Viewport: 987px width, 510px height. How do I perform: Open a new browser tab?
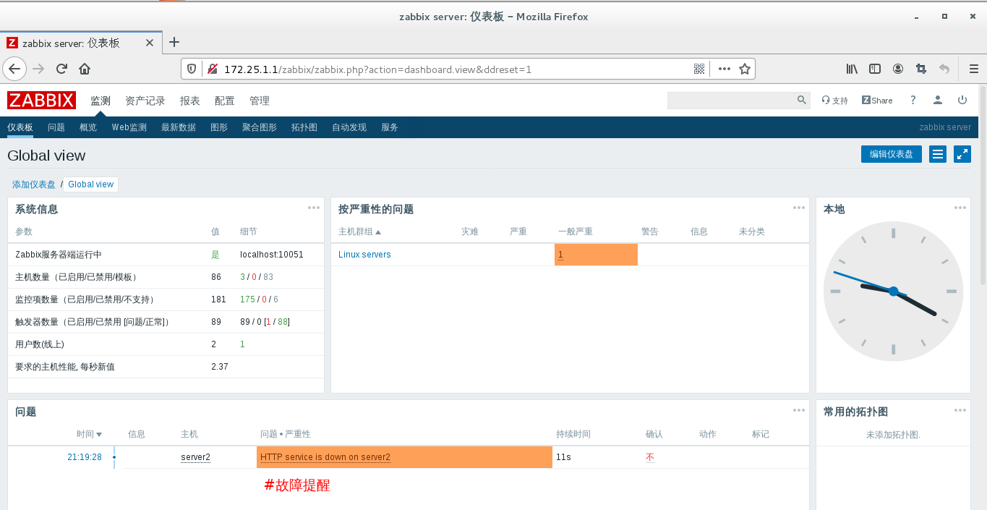(x=174, y=42)
